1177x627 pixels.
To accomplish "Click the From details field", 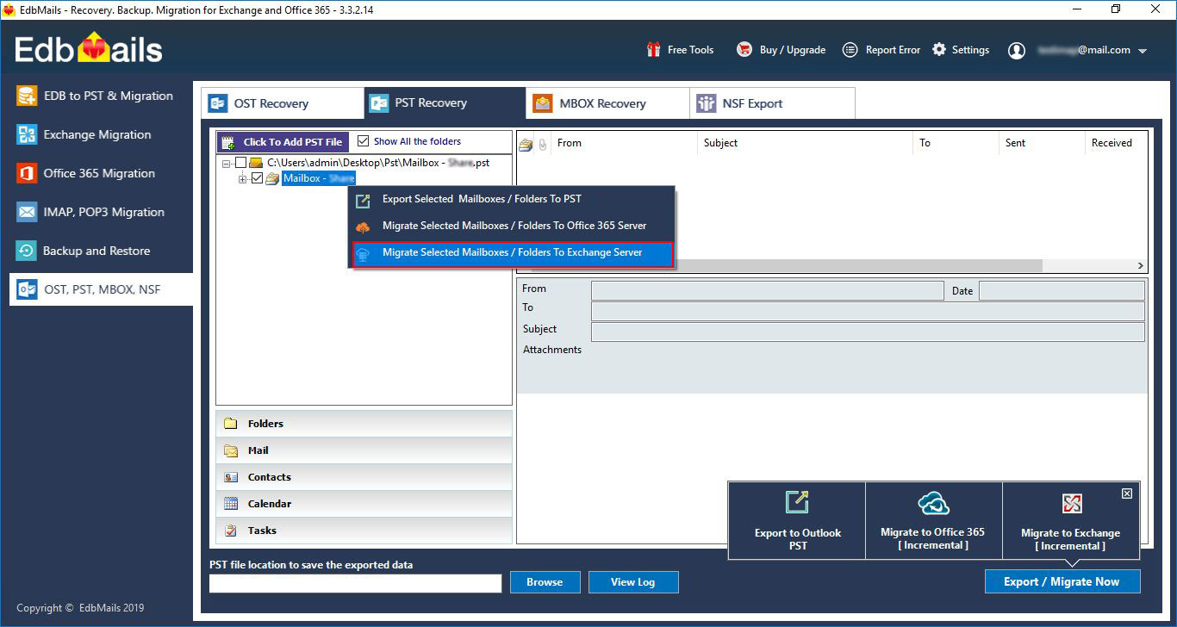I will 767,290.
